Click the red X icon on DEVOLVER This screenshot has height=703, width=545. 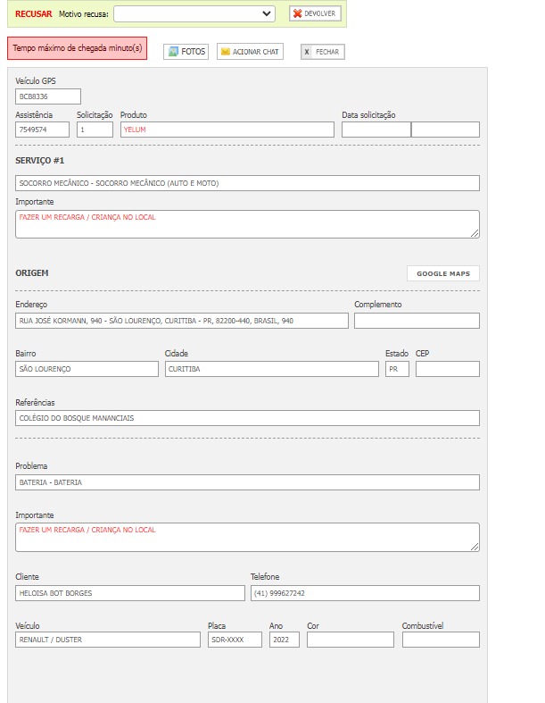click(297, 13)
